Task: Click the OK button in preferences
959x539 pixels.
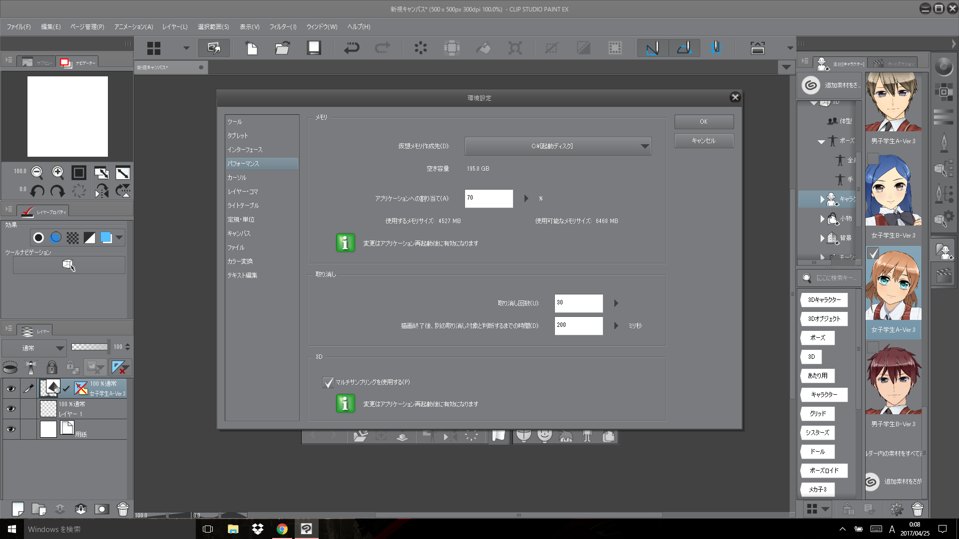Action: tap(703, 122)
